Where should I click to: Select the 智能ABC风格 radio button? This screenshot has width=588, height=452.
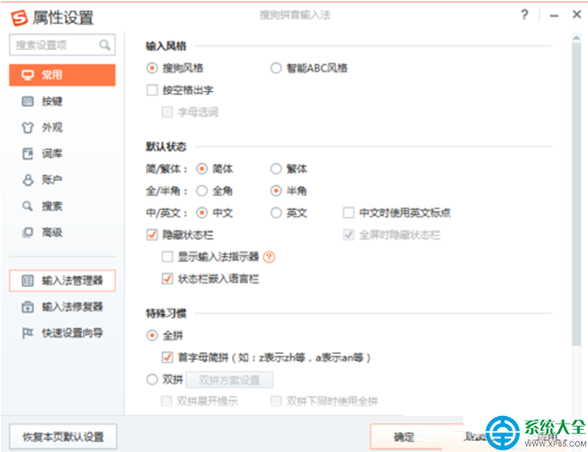point(276,68)
